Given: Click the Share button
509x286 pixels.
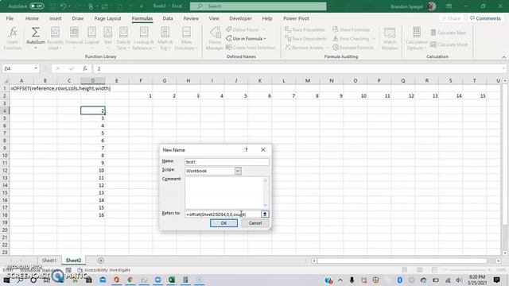Looking at the screenshot, I should pos(452,18).
